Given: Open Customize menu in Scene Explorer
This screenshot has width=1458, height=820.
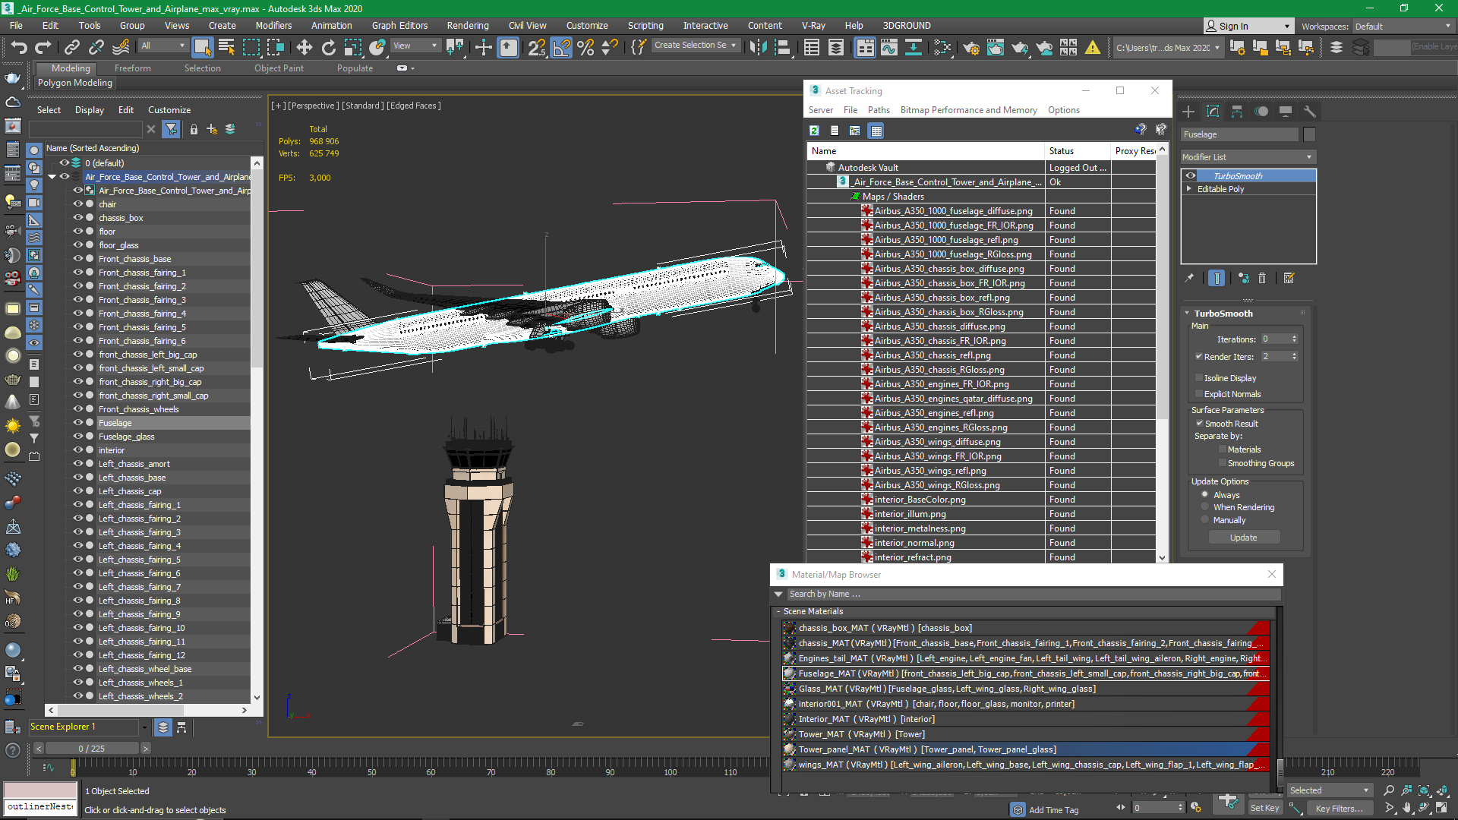Looking at the screenshot, I should coord(169,110).
